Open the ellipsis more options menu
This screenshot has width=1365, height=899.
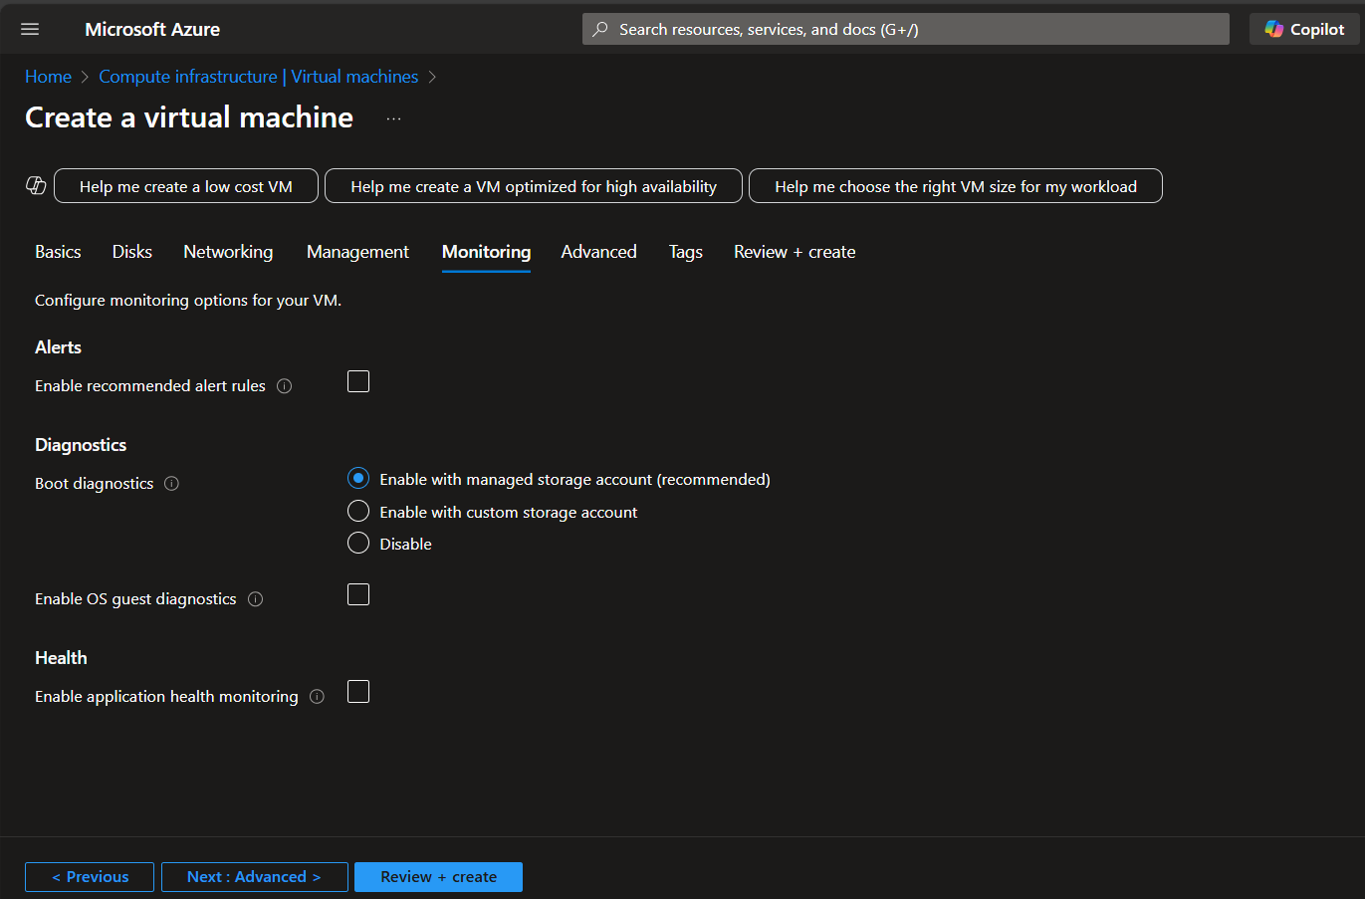[x=394, y=118]
